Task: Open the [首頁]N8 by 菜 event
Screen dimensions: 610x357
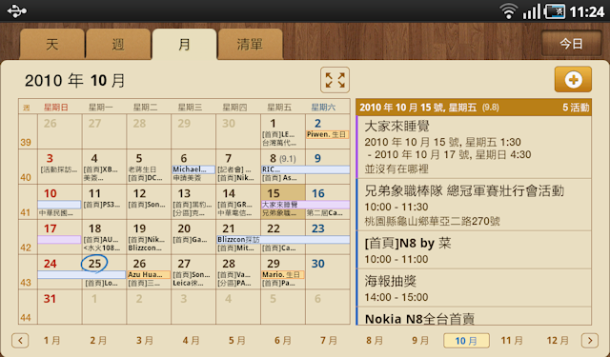Action: [474, 249]
